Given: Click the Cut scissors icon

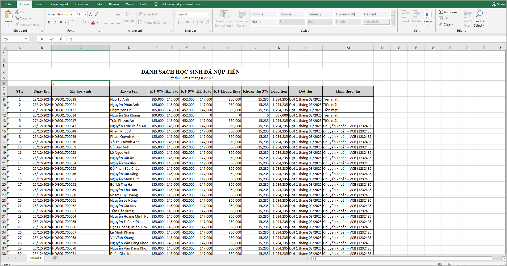Looking at the screenshot, I should [x=17, y=12].
